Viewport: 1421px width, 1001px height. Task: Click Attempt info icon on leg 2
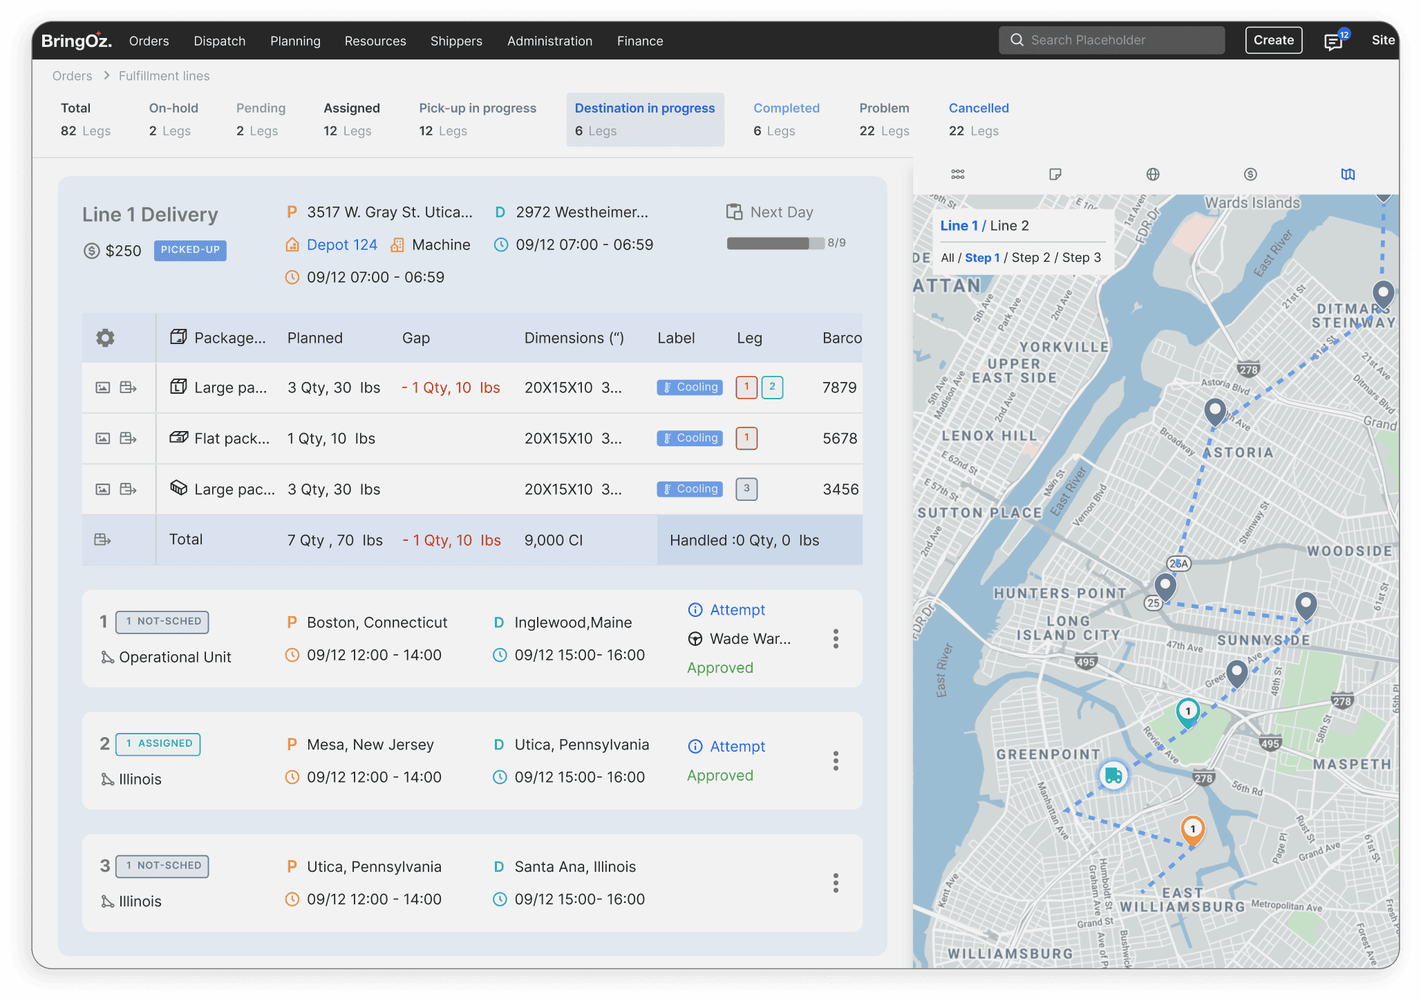point(695,747)
